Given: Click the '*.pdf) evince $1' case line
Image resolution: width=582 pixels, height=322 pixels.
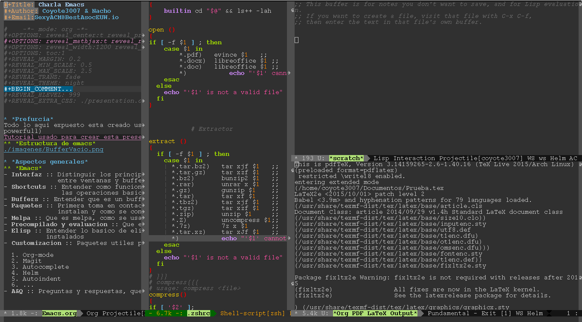Looking at the screenshot, I should pyautogui.click(x=223, y=55).
